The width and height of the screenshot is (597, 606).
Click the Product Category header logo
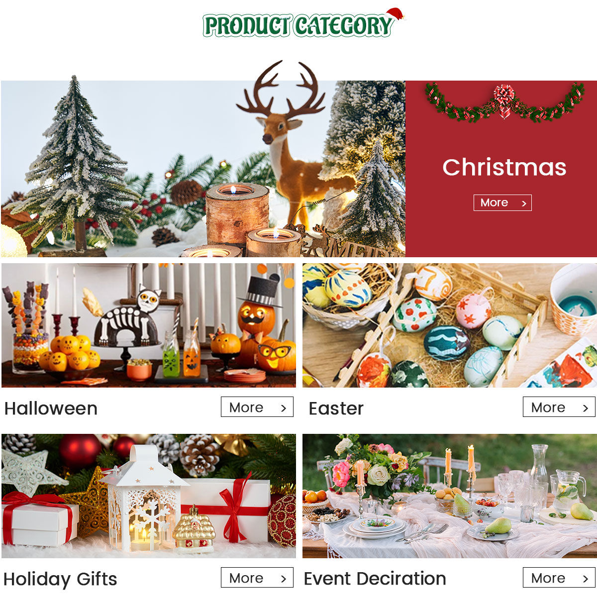tap(303, 23)
